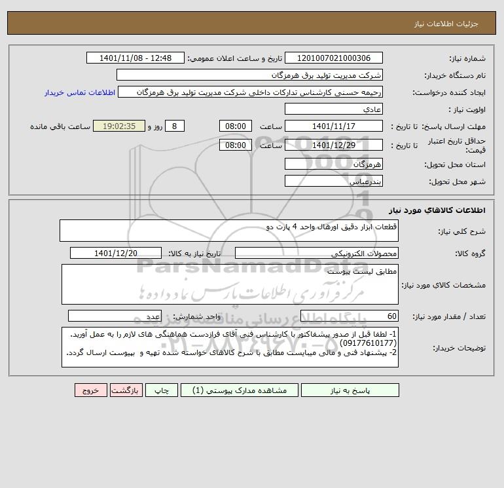This screenshot has height=488, width=504.
Task: Click the buyer notes text area
Action: click(x=230, y=347)
